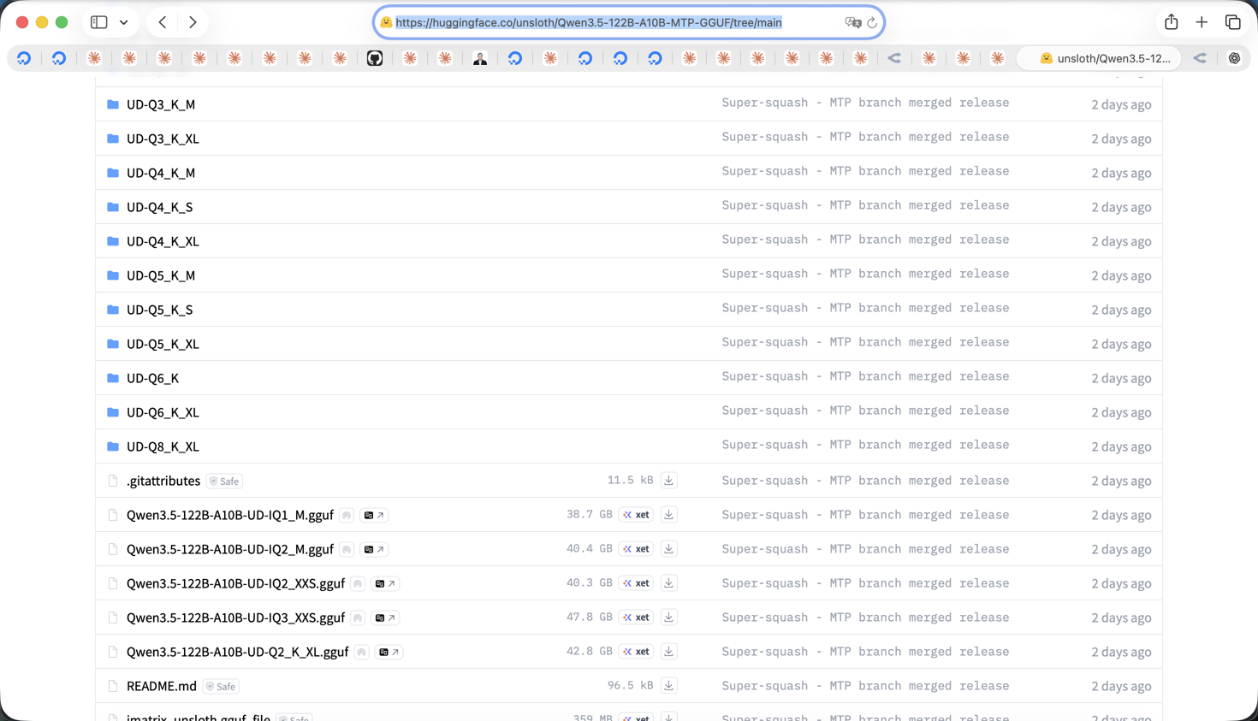Screen dimensions: 1258x721
Task: Click the folder icon of the UD-Q5_K_M row
Action: (x=113, y=275)
